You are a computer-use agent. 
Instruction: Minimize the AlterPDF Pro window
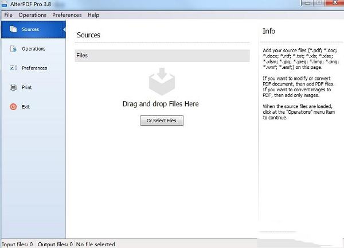(x=307, y=3)
